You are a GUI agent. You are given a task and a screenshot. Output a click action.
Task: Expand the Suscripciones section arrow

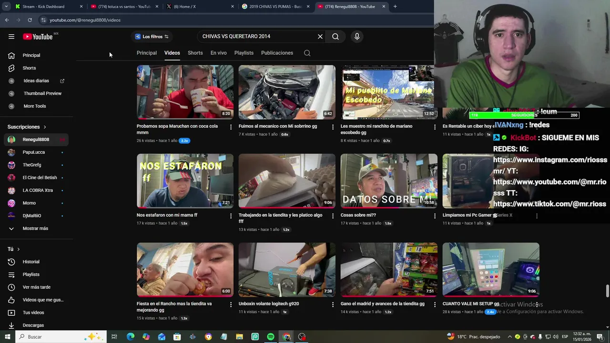click(45, 127)
